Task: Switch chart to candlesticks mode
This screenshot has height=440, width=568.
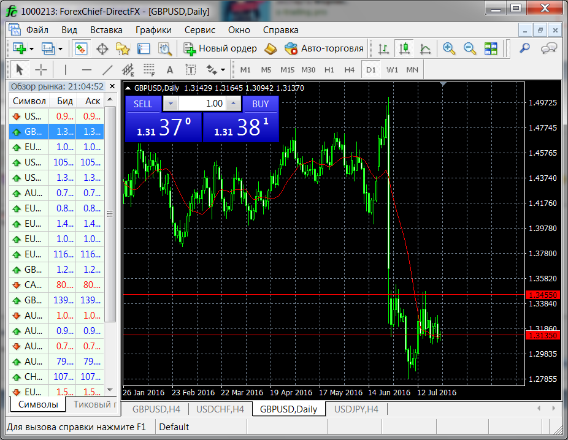Action: [x=404, y=48]
